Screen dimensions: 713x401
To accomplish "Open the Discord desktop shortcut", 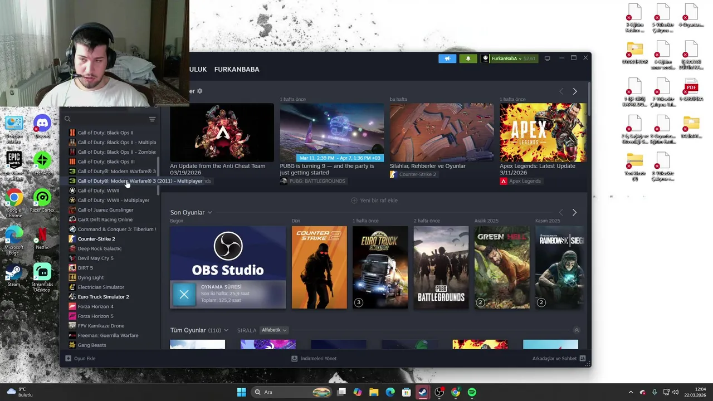I will tap(42, 128).
